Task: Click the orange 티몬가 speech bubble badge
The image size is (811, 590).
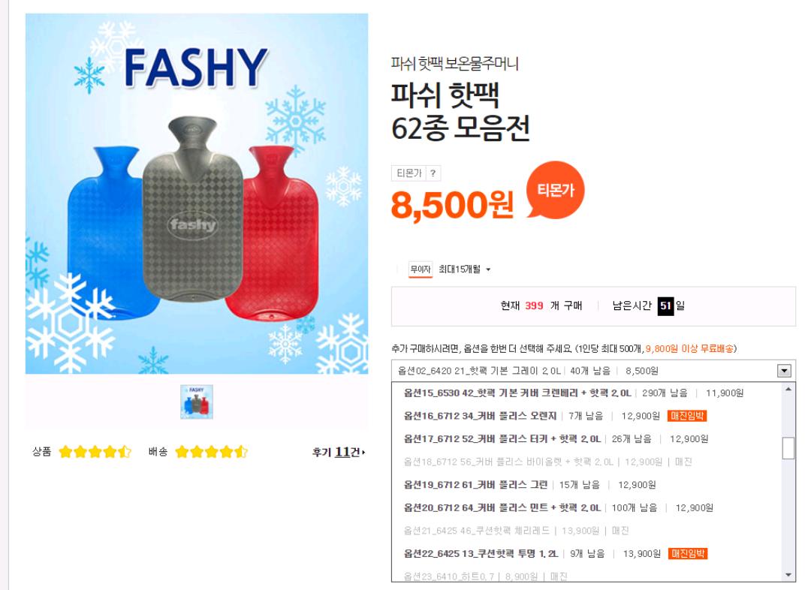Action: pos(554,191)
